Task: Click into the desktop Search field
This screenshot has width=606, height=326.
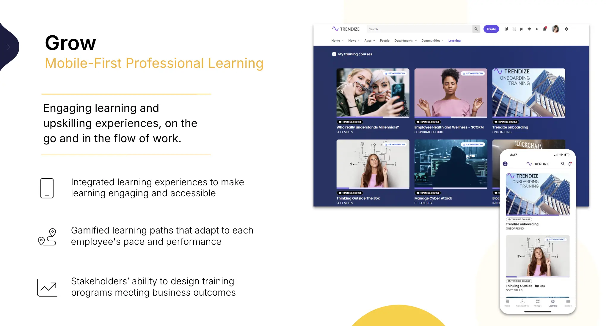Action: click(x=419, y=29)
